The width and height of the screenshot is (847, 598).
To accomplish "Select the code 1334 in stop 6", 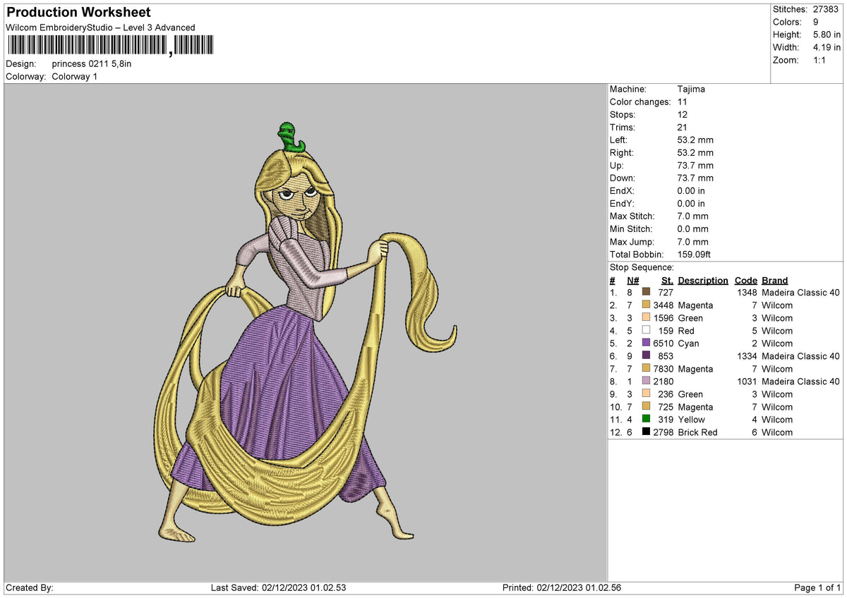I will 747,356.
